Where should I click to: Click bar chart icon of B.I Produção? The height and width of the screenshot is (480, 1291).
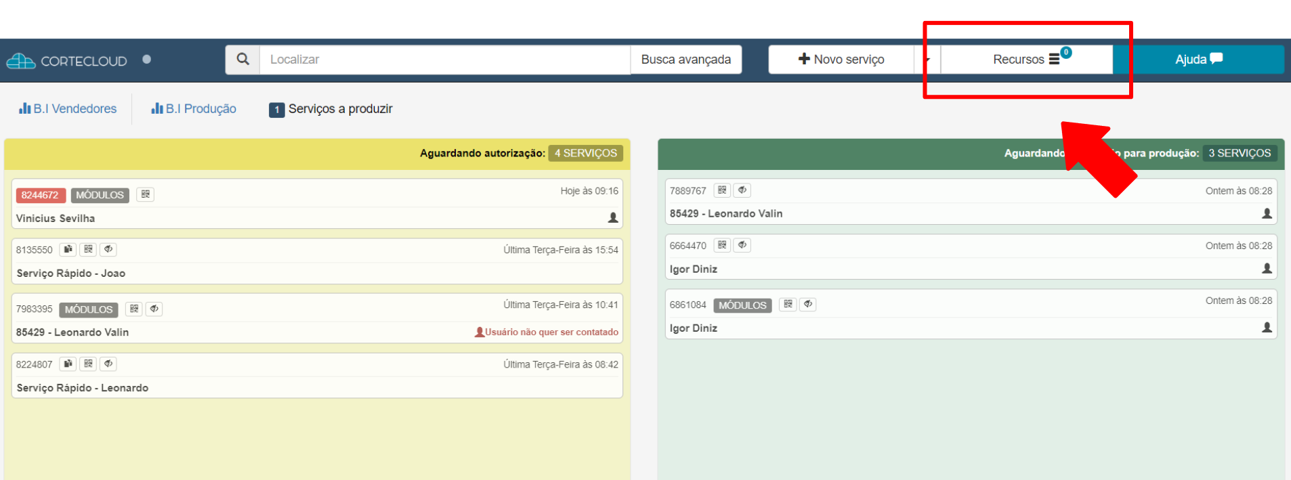157,108
